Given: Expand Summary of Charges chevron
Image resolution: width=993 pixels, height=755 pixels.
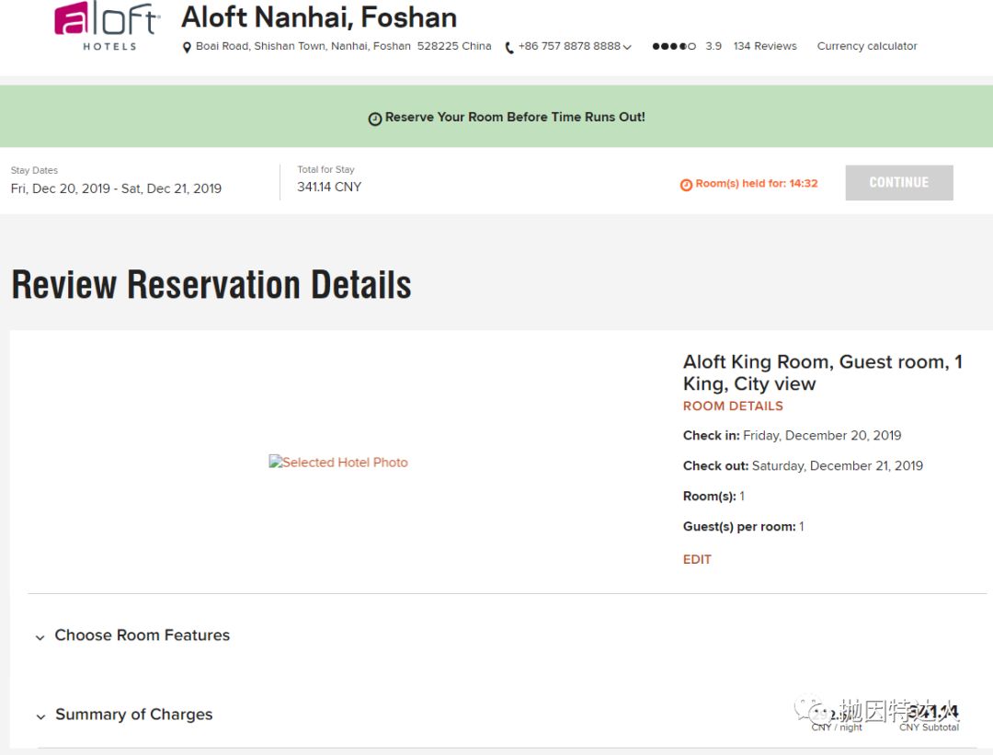Looking at the screenshot, I should pyautogui.click(x=40, y=716).
